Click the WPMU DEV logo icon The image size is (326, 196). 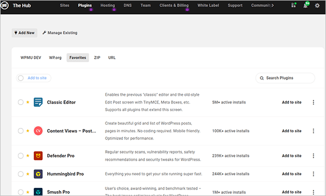click(x=4, y=5)
